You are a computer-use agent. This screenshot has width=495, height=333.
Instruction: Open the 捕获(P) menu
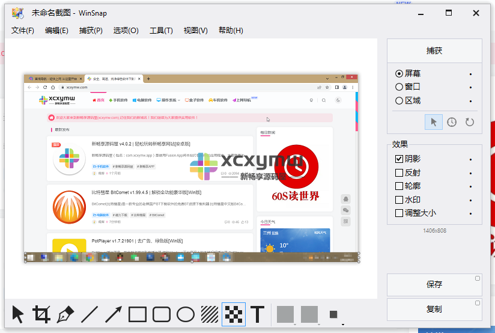tap(91, 31)
